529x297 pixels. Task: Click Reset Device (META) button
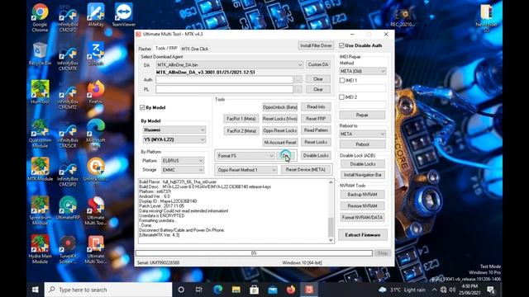coord(306,169)
